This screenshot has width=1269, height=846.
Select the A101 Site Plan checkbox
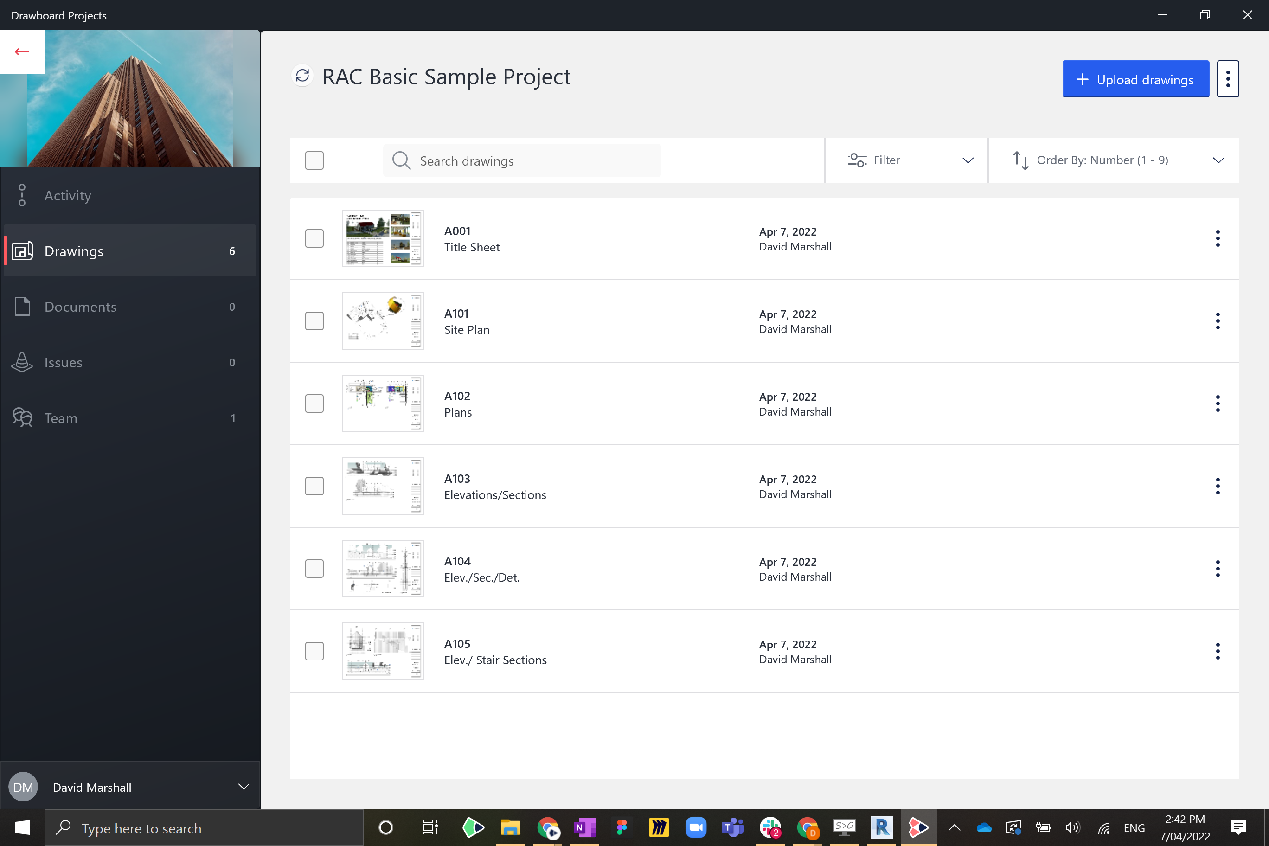point(314,321)
